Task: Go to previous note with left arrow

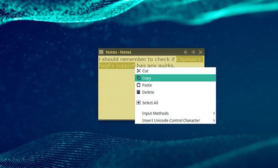Action: click(x=186, y=52)
